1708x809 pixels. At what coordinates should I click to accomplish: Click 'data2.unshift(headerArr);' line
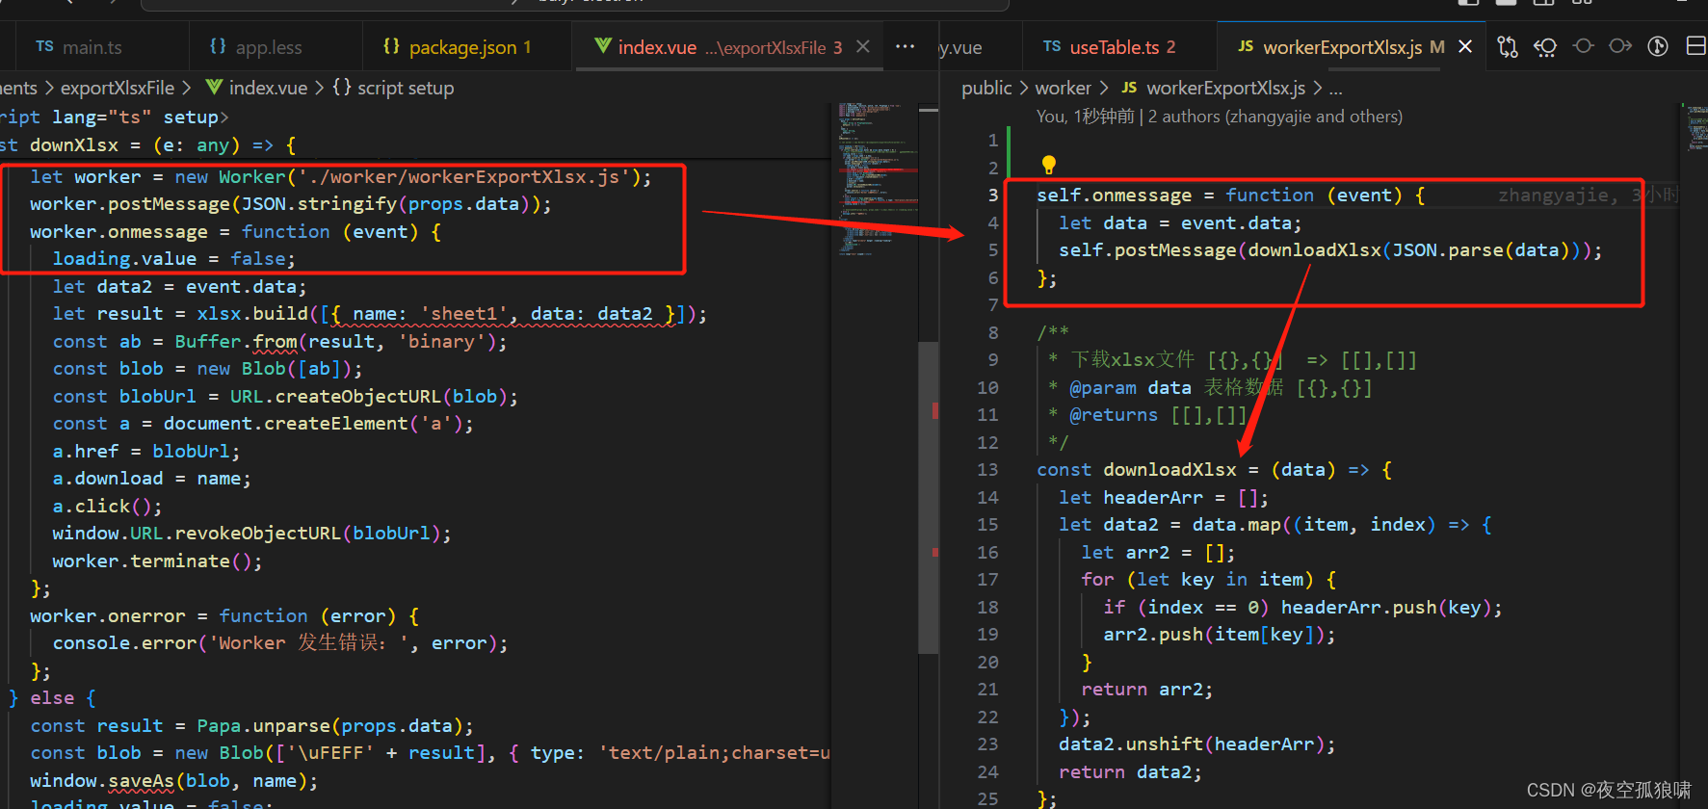pyautogui.click(x=1197, y=744)
